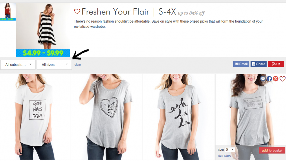Image resolution: width=286 pixels, height=161 pixels.
Task: Share the sale via the Email button
Action: 241,64
